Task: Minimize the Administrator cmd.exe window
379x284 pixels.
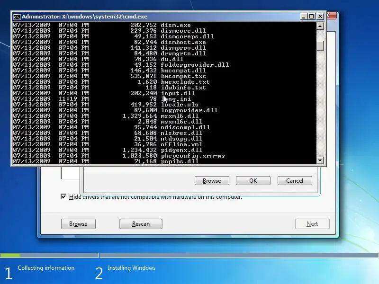Action: coord(304,17)
